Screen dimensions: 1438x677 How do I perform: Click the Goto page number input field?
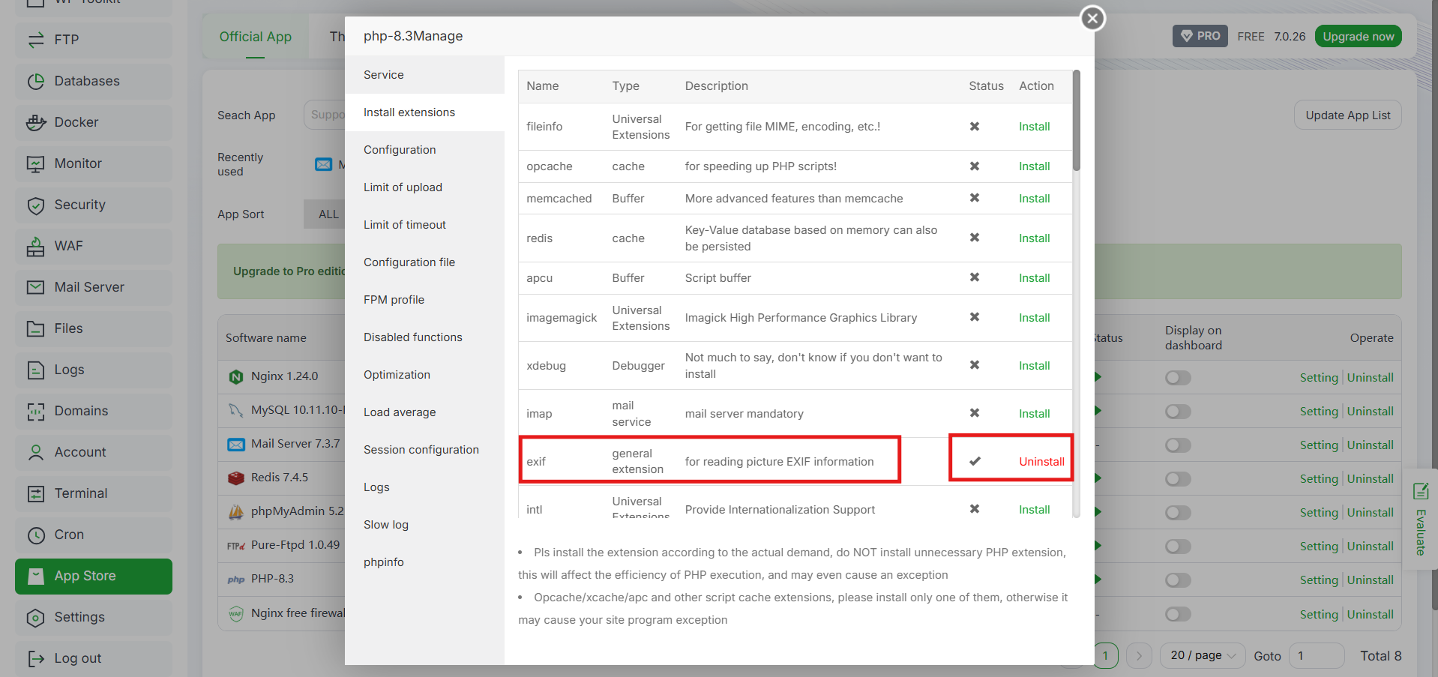[x=1316, y=655]
